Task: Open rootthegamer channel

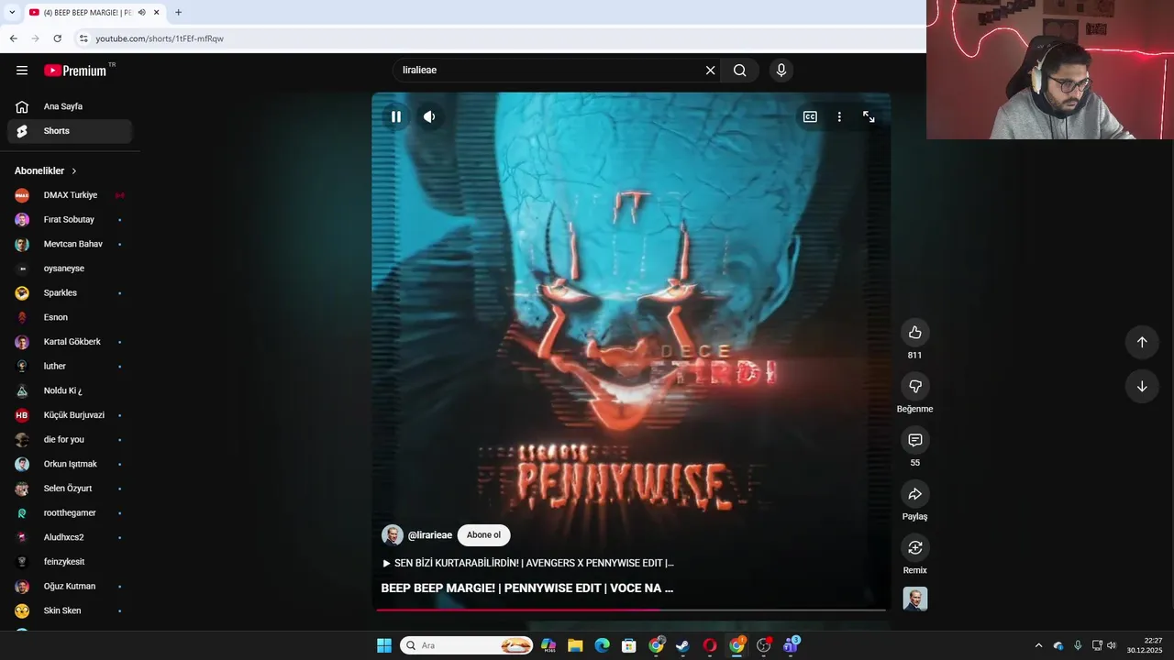Action: 70,513
